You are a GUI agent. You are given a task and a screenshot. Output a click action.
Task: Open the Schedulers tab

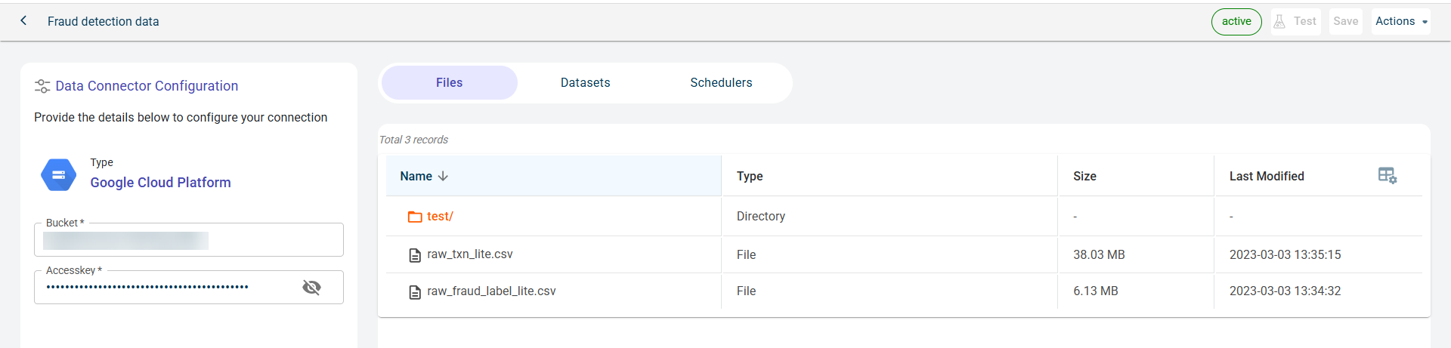[721, 83]
